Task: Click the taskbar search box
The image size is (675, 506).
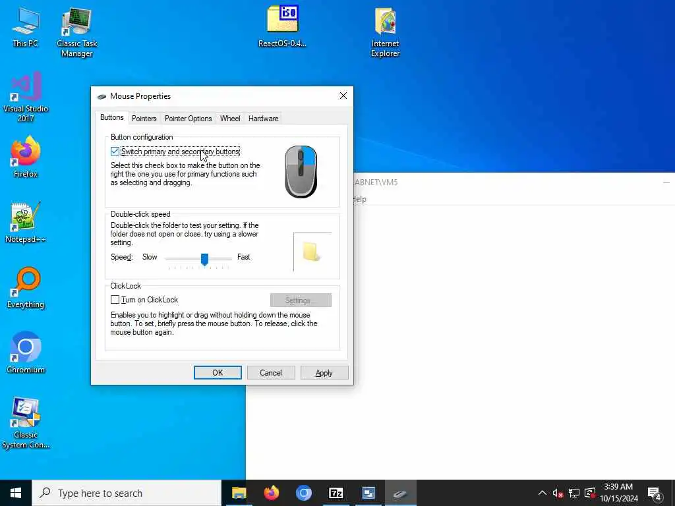Action: (x=126, y=493)
